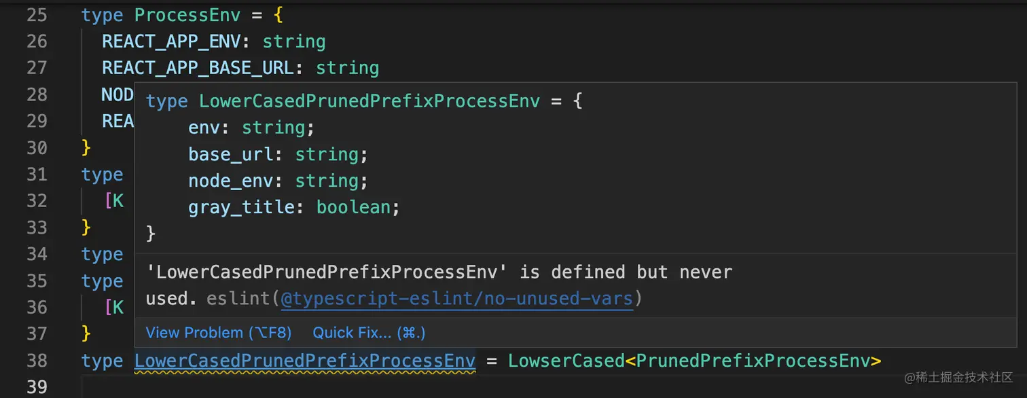Click the underlined LowerCasedPrunedPrefixProcessEnv identifier on line 38
1027x398 pixels.
[304, 361]
